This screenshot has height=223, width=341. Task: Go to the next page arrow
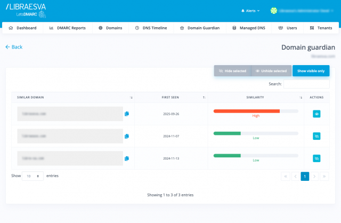pos(314,176)
